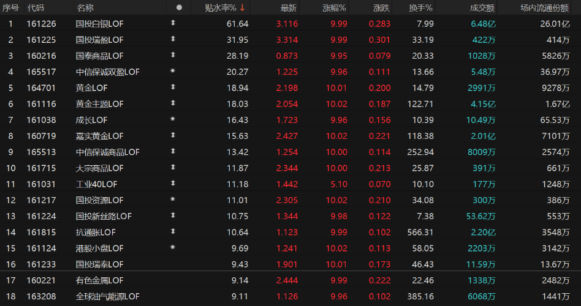
Task: Click the discount rate value 61.64
Action: click(238, 24)
